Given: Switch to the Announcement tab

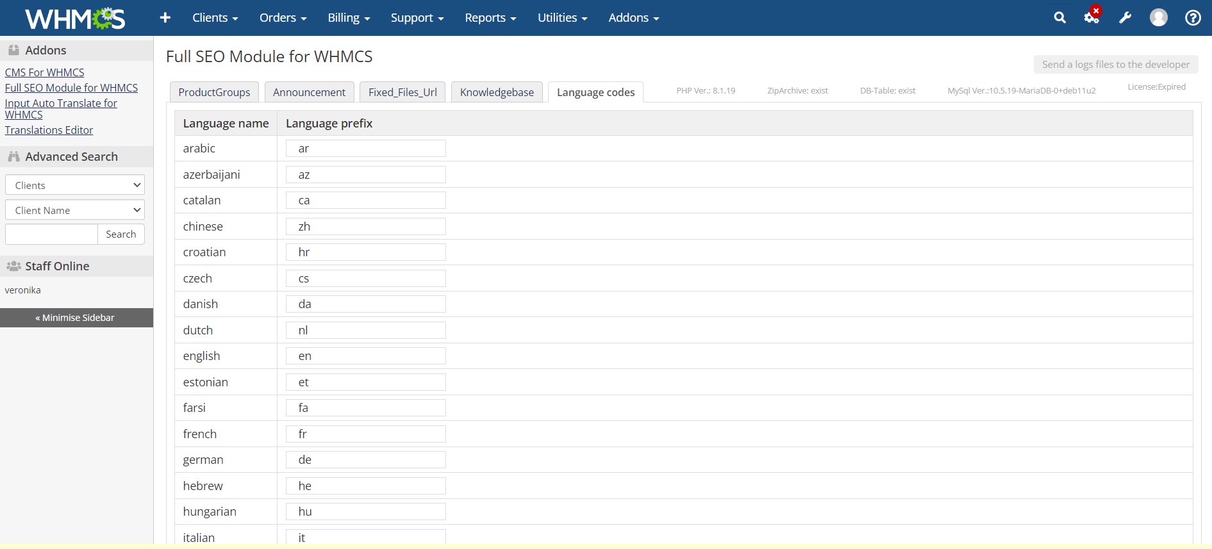Looking at the screenshot, I should coord(309,92).
